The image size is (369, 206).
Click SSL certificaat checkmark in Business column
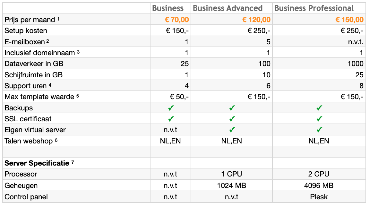171,119
